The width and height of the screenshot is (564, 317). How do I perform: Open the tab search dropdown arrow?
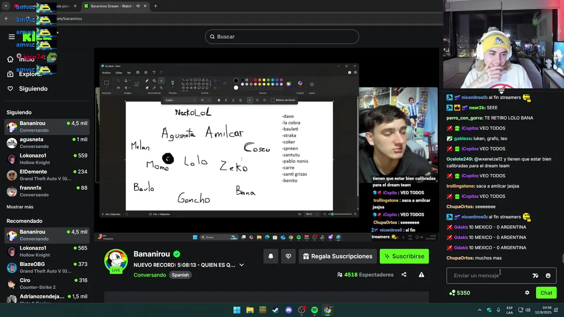click(6, 6)
